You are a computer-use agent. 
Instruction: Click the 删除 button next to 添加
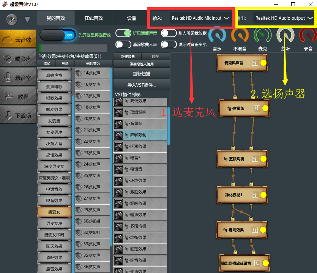pyautogui.click(x=65, y=64)
